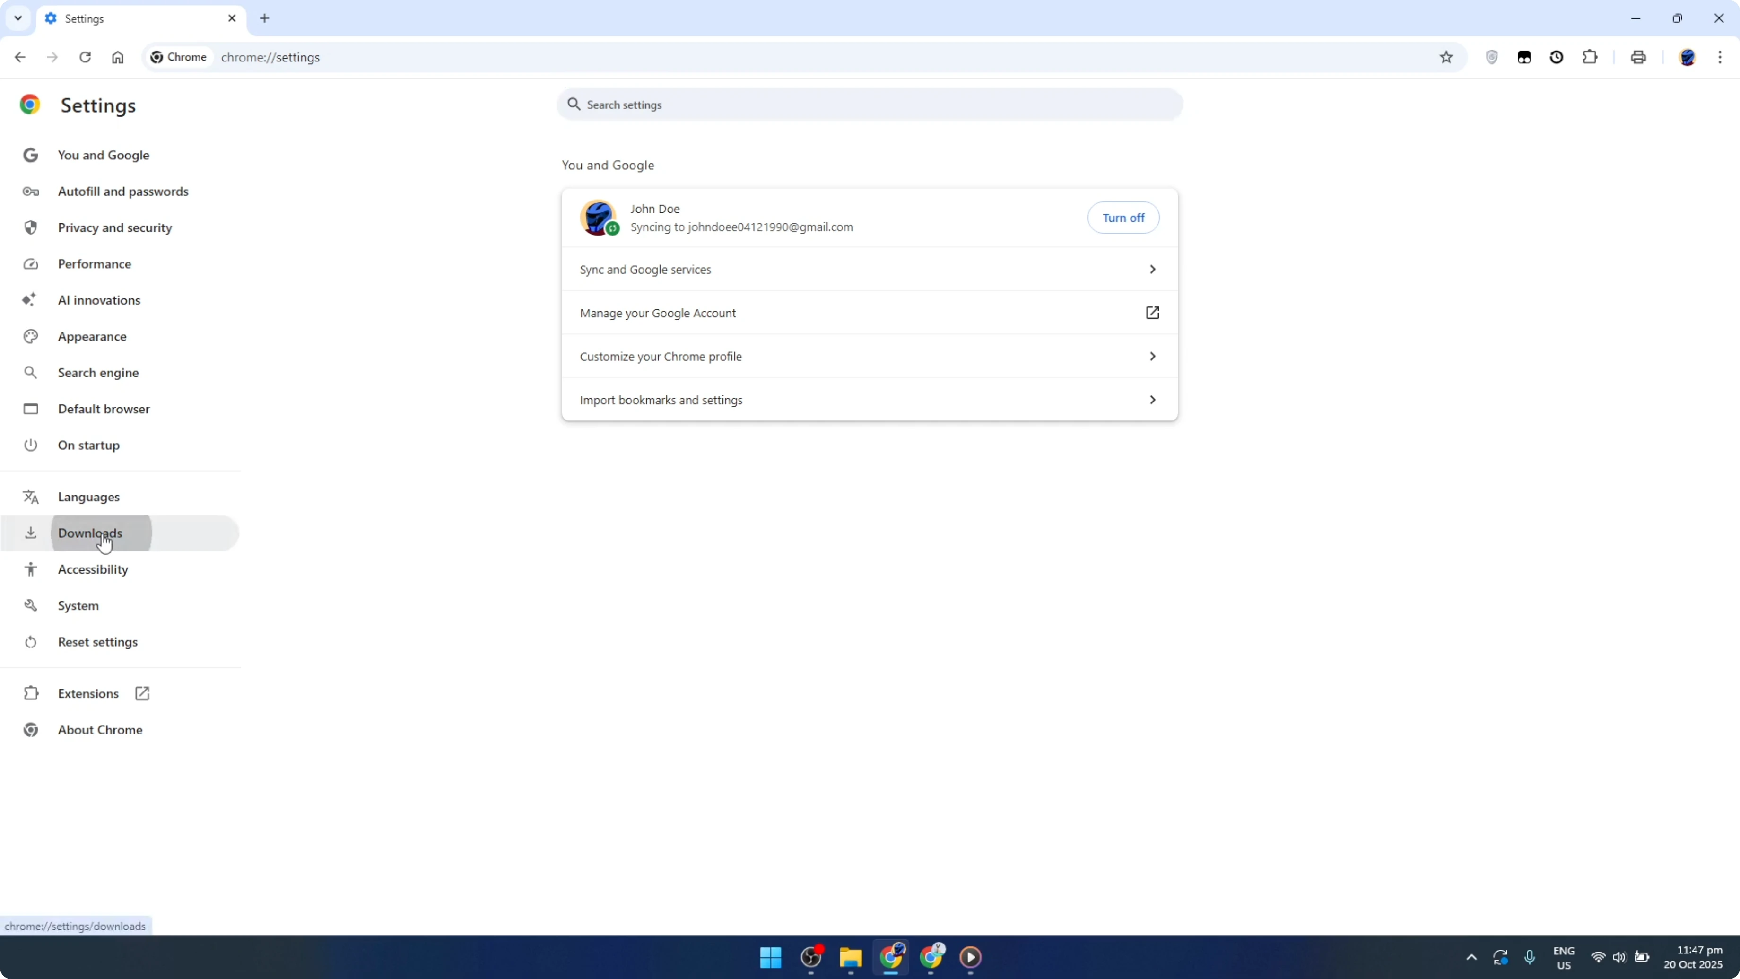This screenshot has height=979, width=1740.
Task: Open the ENG US language switcher
Action: [1564, 957]
